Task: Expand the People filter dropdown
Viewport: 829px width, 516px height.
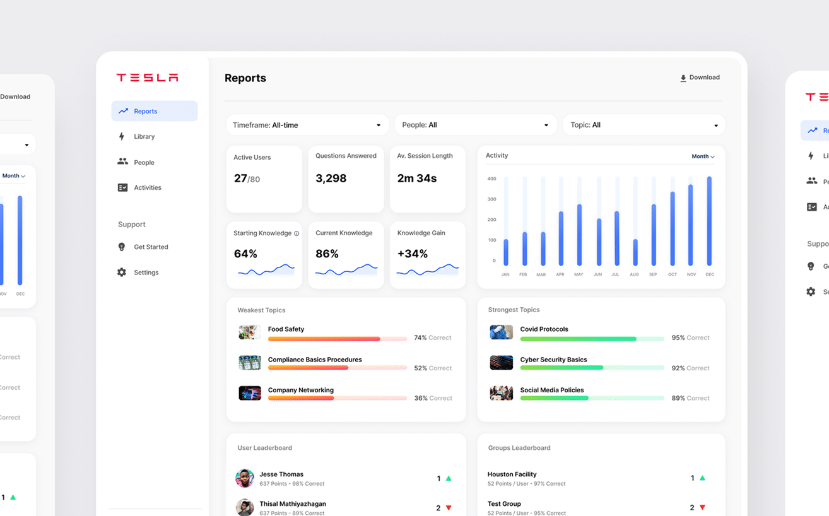Action: pyautogui.click(x=475, y=125)
